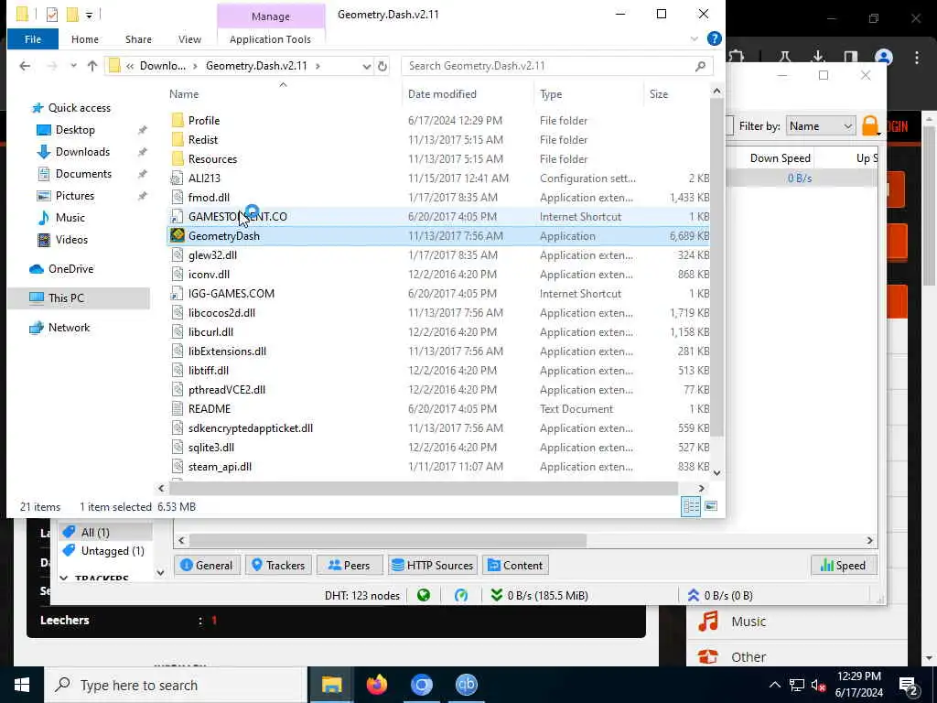The width and height of the screenshot is (937, 703).
Task: Sort files by Date modified column
Action: [442, 94]
